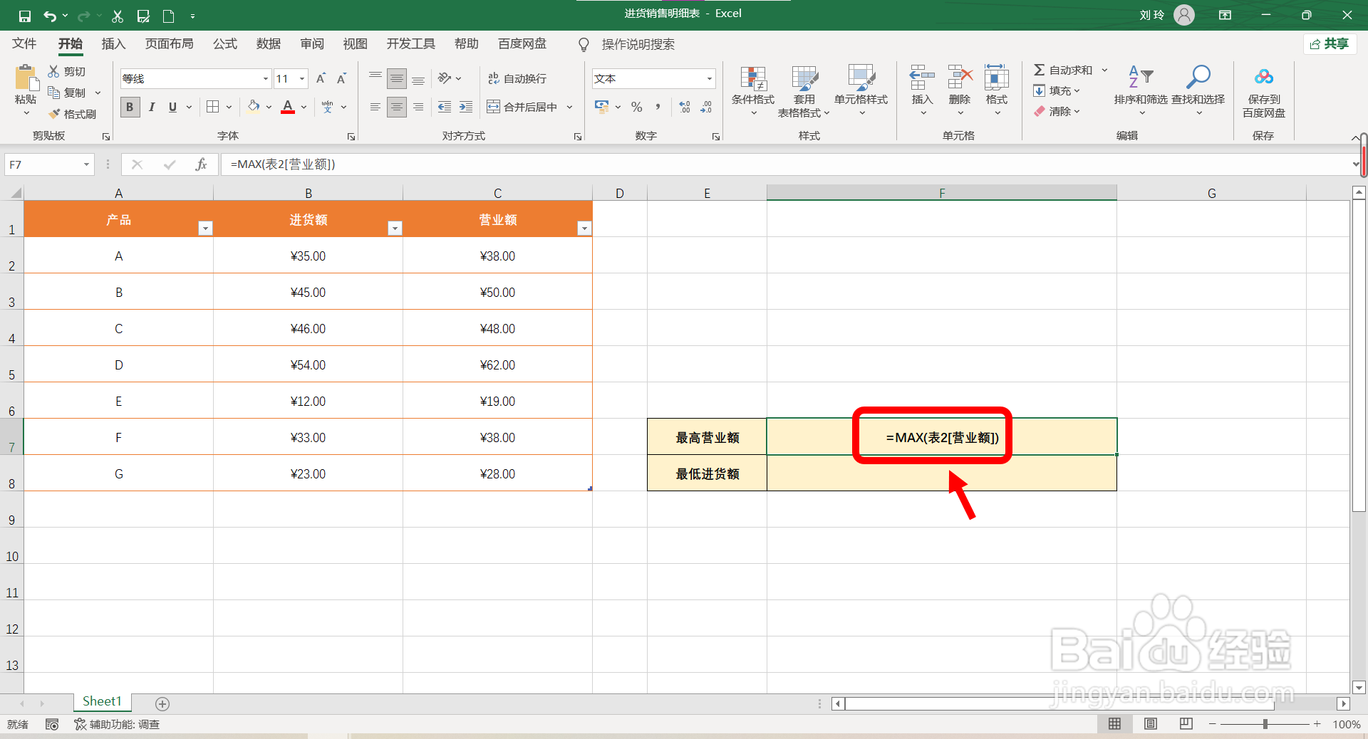
Task: Click the Undo arrow icon
Action: (x=49, y=16)
